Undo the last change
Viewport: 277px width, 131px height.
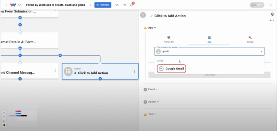point(117,5)
